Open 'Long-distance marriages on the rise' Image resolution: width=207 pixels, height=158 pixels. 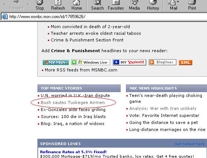(167, 130)
